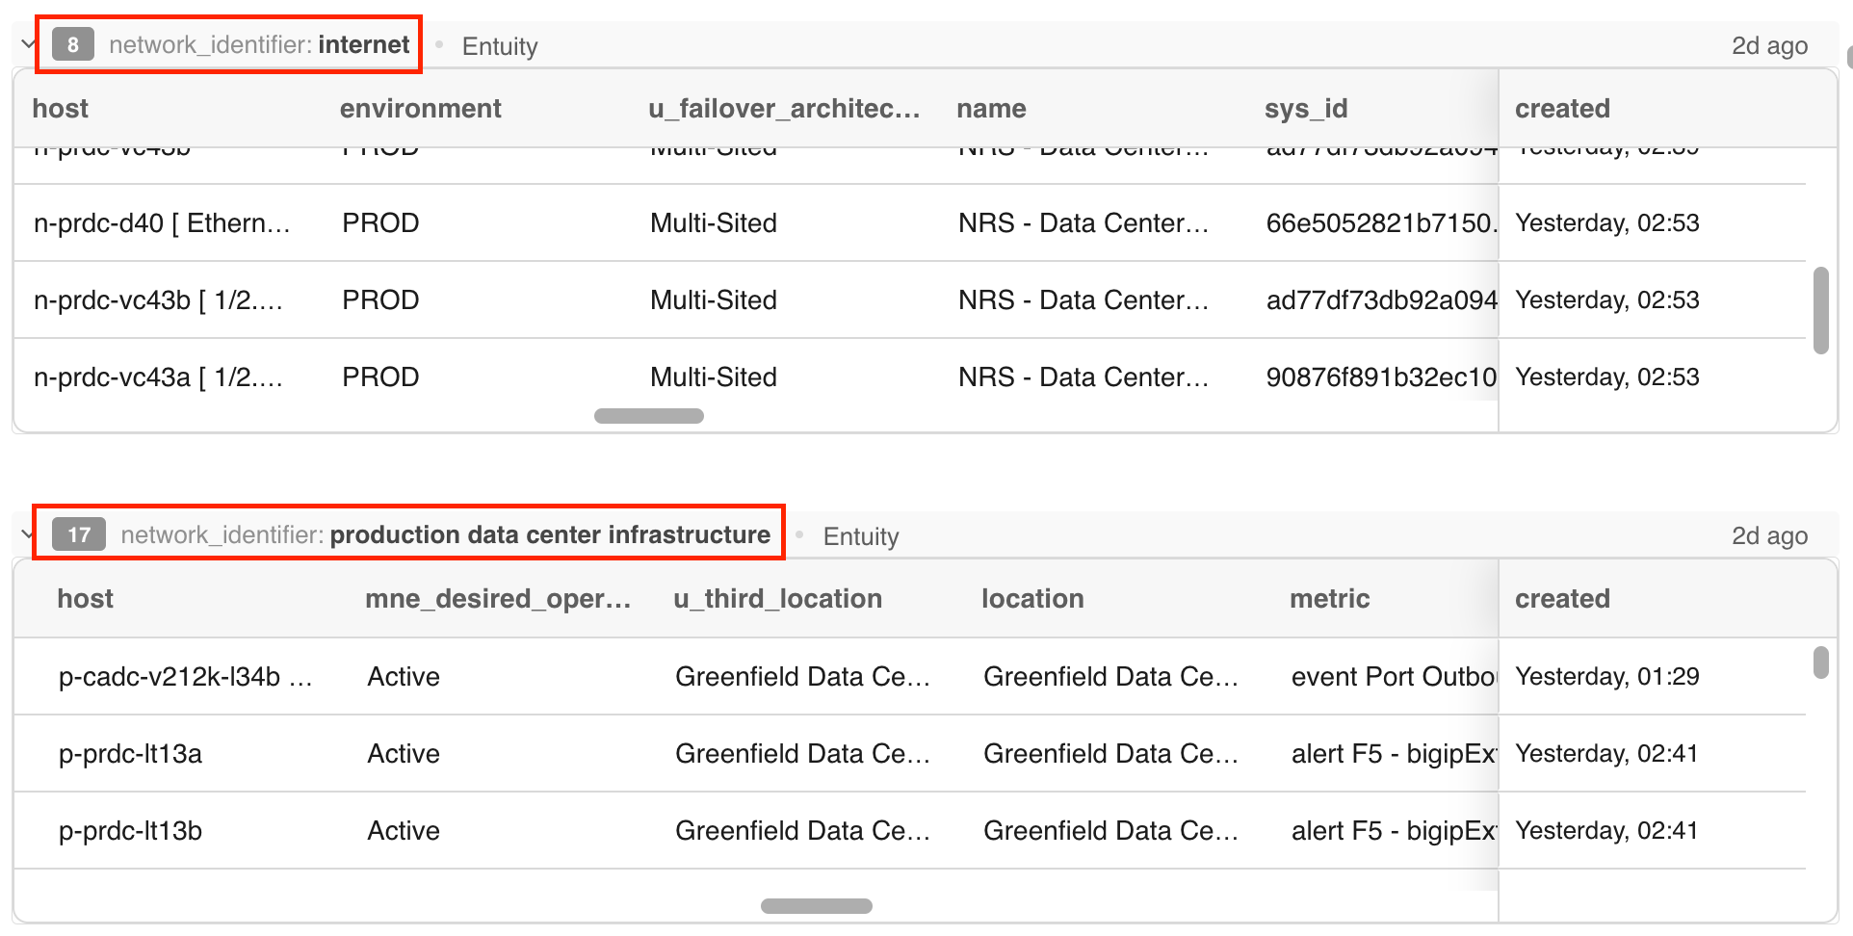
Task: Click vertical scrollbar of production table
Action: pyautogui.click(x=1820, y=663)
